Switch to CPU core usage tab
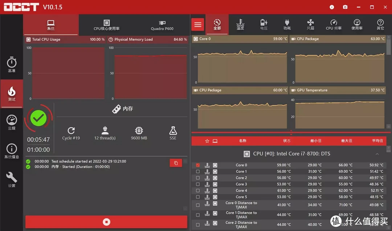Screen dimensions: 392x231 [x=106, y=25]
